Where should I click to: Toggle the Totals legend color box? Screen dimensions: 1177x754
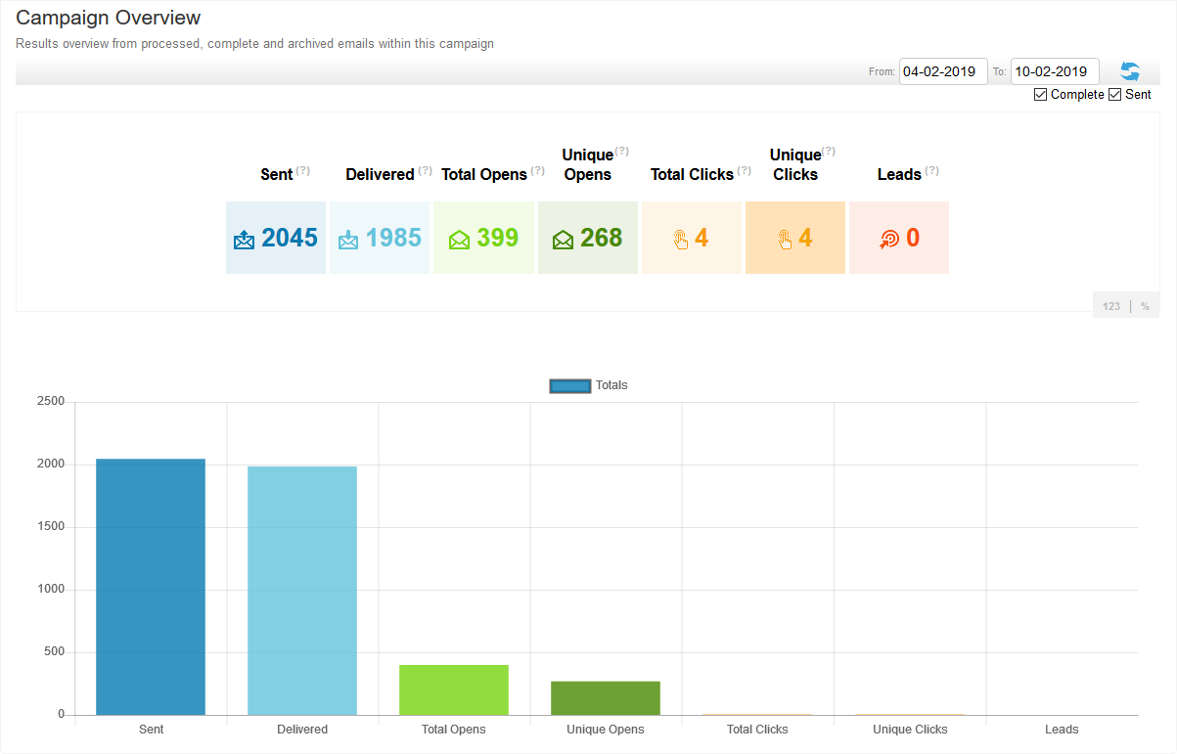click(x=570, y=385)
